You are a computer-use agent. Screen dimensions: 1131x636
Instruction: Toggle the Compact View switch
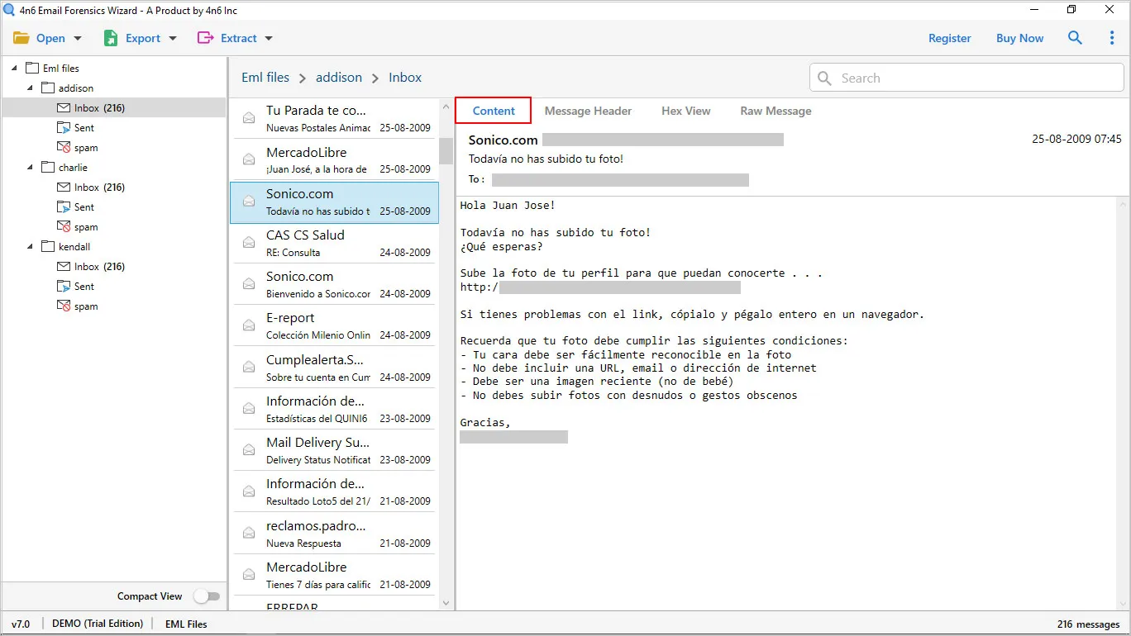[207, 596]
